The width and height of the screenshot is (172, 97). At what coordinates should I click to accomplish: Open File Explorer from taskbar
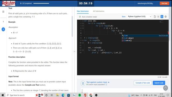point(57,95)
